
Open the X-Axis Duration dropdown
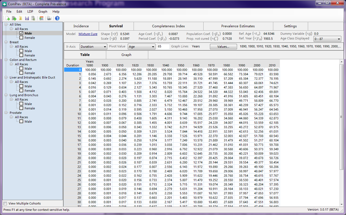coord(93,46)
